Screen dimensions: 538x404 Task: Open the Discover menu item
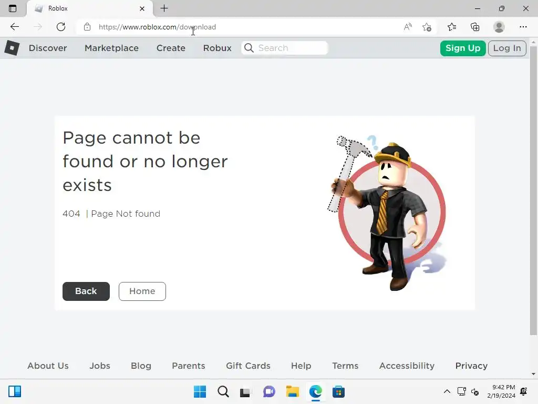point(48,48)
